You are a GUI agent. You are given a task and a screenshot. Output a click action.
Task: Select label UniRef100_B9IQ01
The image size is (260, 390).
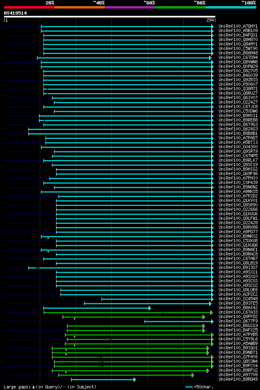click(238, 349)
